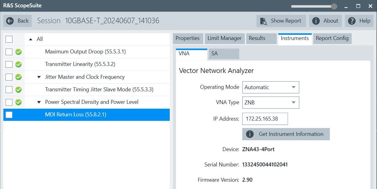Open the Operating Mode dropdown
This screenshot has width=377, height=189.
(271, 87)
